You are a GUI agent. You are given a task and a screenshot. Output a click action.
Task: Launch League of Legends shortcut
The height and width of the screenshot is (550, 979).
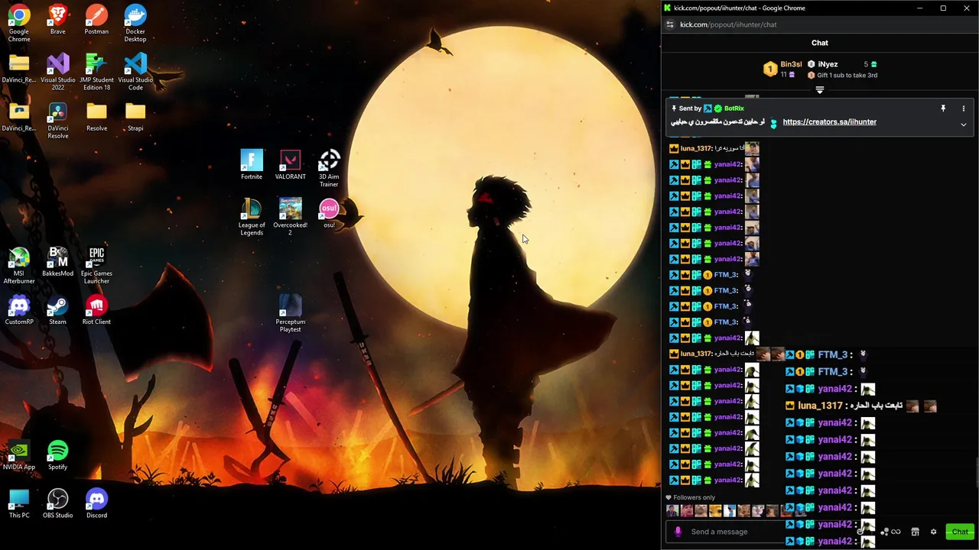tap(252, 217)
